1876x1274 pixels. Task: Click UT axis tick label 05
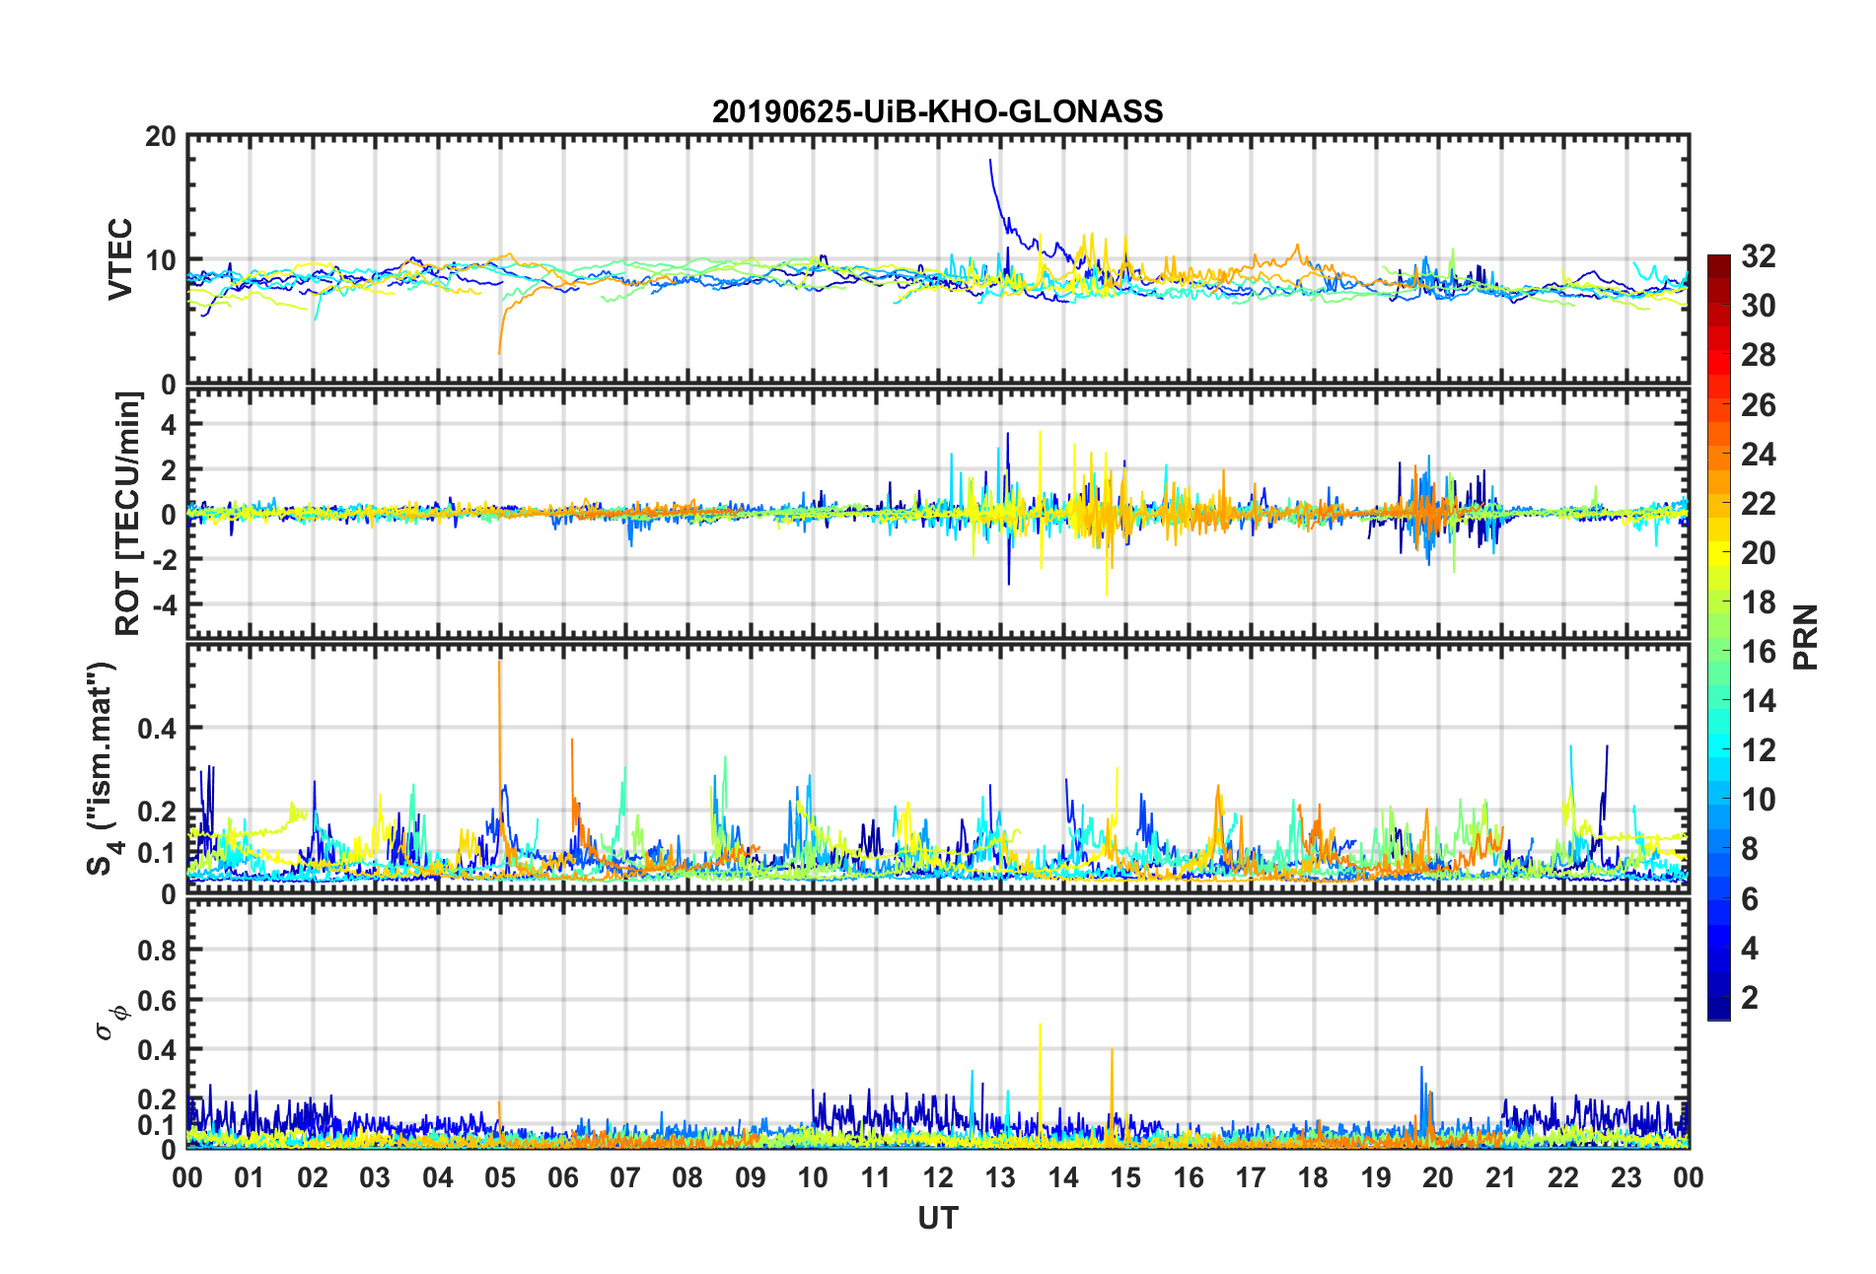tap(500, 1177)
